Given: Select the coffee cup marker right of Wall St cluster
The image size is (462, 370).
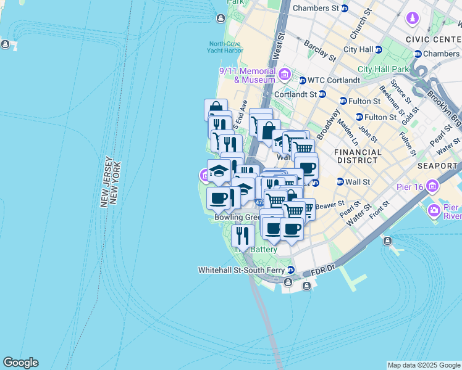Looking at the screenshot, I should (x=307, y=166).
